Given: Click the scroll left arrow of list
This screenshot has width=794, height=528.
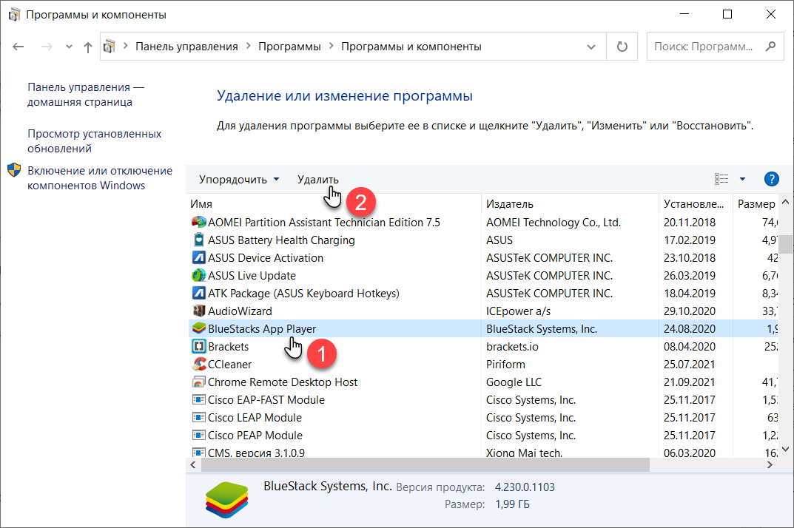Looking at the screenshot, I should click(193, 464).
